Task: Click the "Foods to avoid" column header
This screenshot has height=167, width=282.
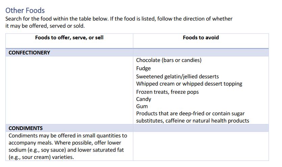Action: click(x=201, y=38)
